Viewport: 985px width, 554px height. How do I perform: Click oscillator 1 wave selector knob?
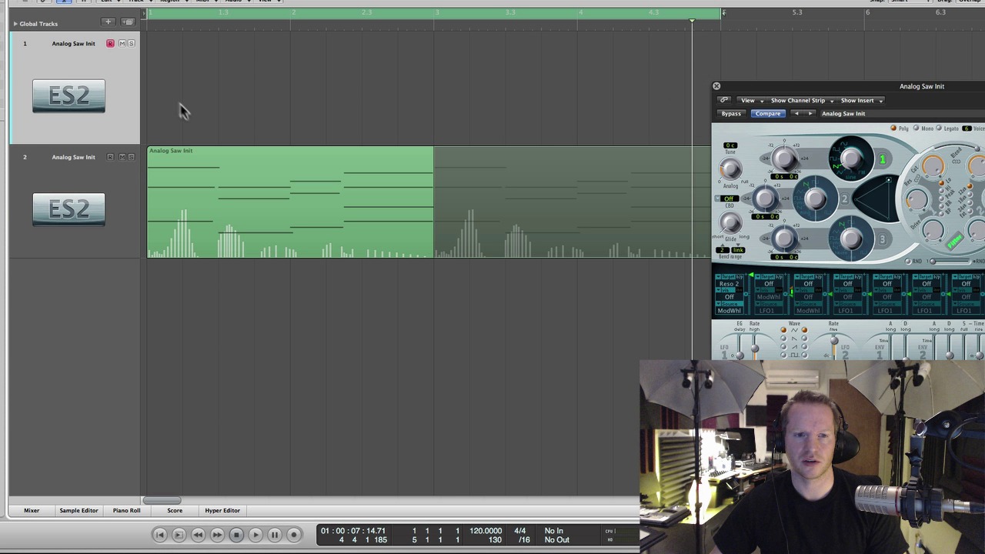tap(851, 159)
